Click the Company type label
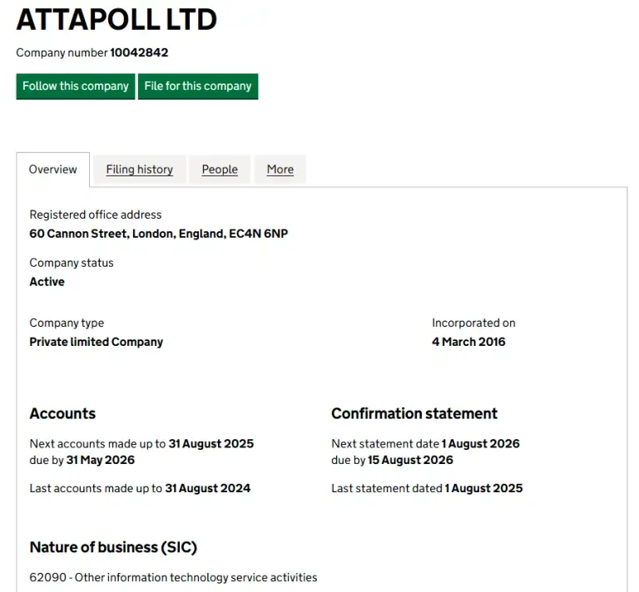The image size is (639, 592). pos(67,323)
